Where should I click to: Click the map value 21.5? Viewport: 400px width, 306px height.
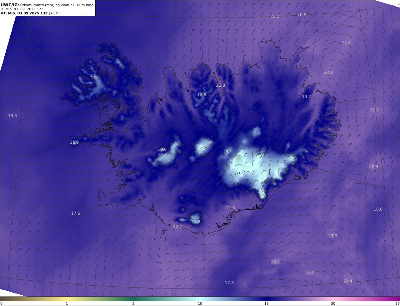pos(231,208)
